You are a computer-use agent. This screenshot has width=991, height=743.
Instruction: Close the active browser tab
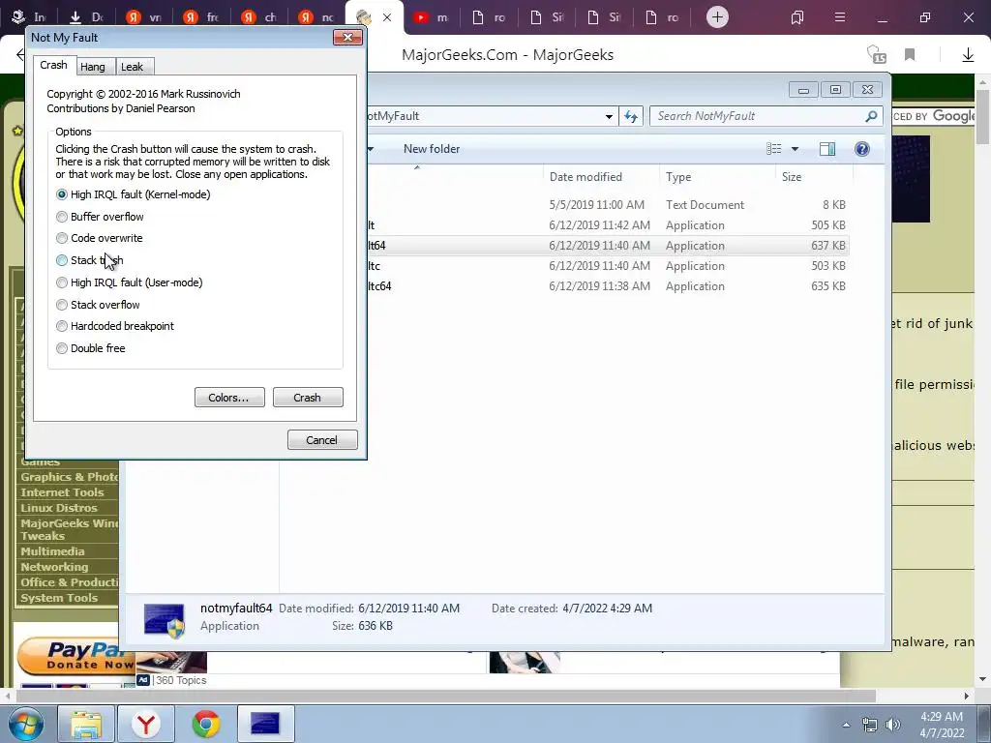point(387,17)
